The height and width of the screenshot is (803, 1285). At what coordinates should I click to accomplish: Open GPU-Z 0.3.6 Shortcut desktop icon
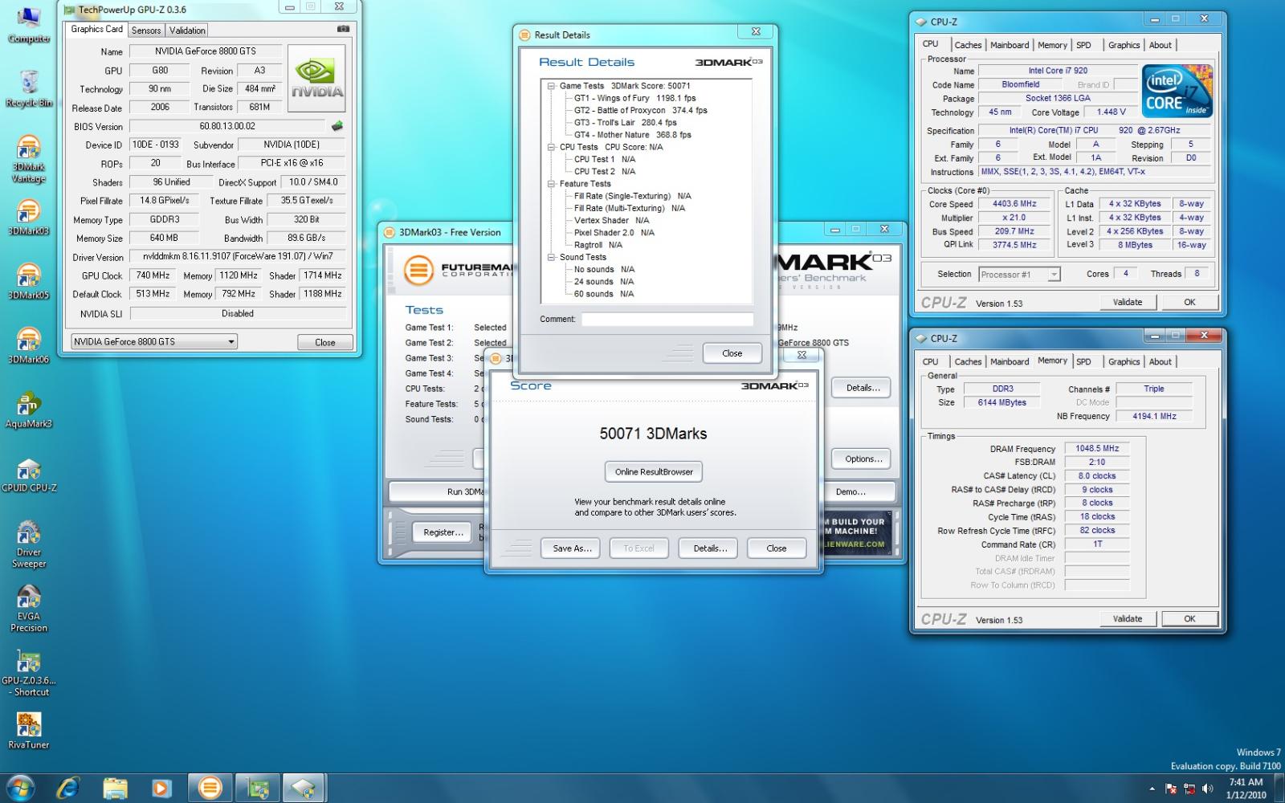(x=28, y=672)
